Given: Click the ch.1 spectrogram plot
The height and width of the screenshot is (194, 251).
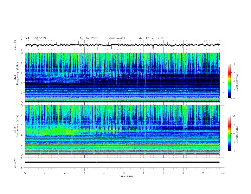Looking at the screenshot, I should [122, 77].
